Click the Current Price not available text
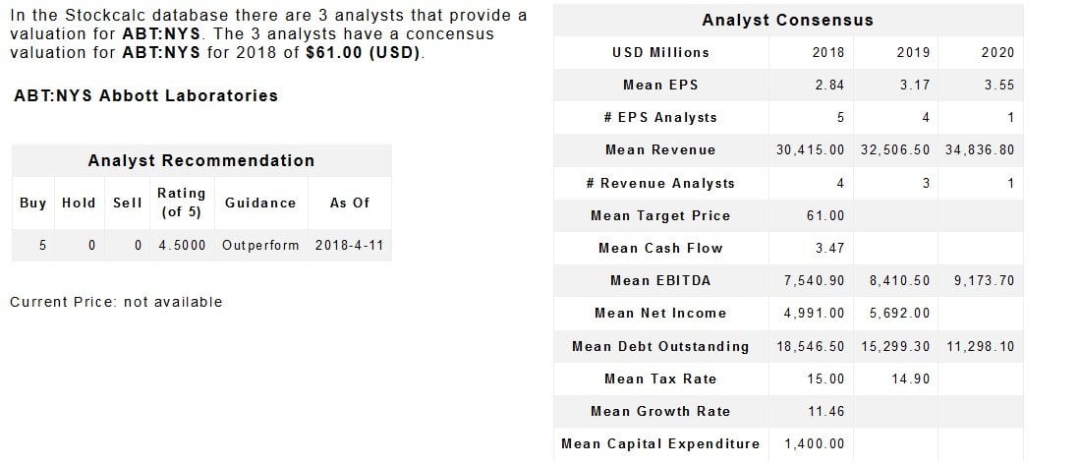This screenshot has width=1079, height=466. 116,302
